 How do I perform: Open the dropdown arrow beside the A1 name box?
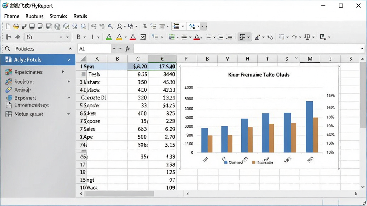114,49
